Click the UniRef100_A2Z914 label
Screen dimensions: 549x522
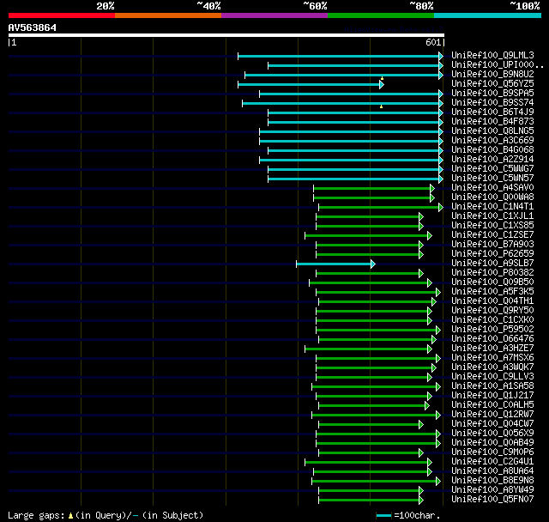pos(492,160)
